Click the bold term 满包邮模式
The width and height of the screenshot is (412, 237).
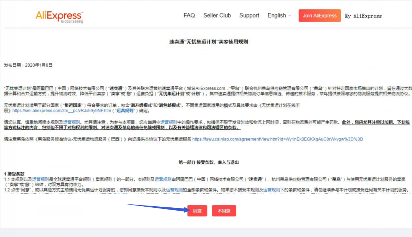169,105
